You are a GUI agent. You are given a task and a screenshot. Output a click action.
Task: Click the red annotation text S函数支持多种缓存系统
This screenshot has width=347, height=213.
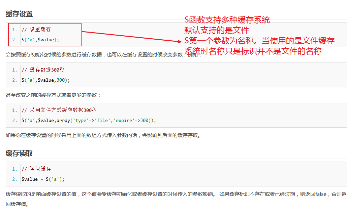(227, 20)
